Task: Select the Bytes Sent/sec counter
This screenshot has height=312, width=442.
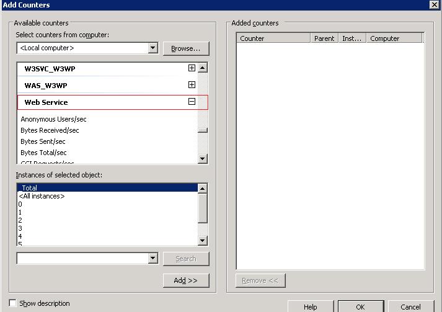Action: click(x=43, y=141)
